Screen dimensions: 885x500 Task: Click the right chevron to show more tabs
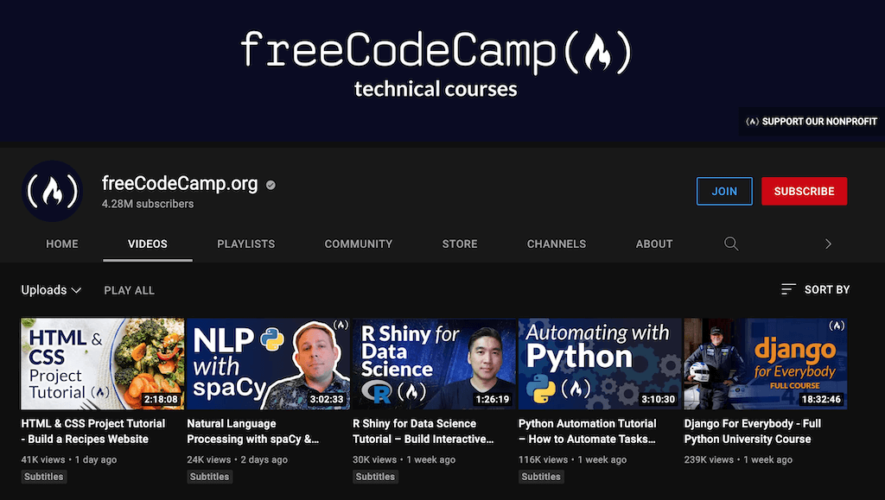coord(828,244)
